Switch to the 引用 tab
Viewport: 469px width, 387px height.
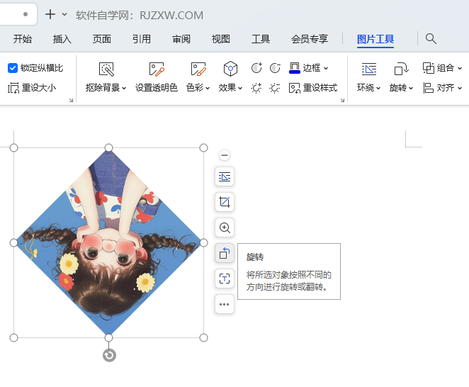click(142, 39)
